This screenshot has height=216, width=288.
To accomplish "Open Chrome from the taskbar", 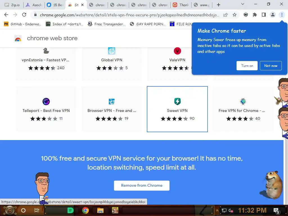I will point(85,210).
